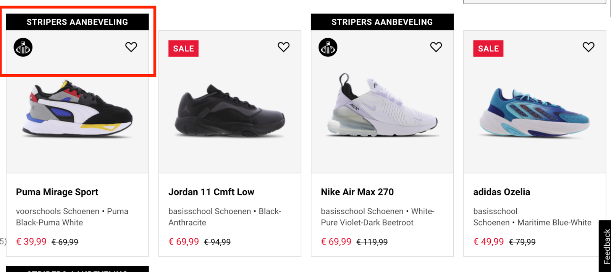Click the SALE badge on Jordan 11 Cmft Low
Viewport: 611px width, 272px height.
click(x=183, y=49)
